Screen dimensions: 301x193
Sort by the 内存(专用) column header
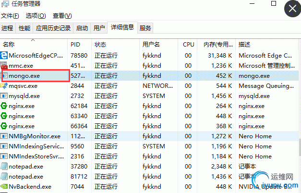pos(217,44)
